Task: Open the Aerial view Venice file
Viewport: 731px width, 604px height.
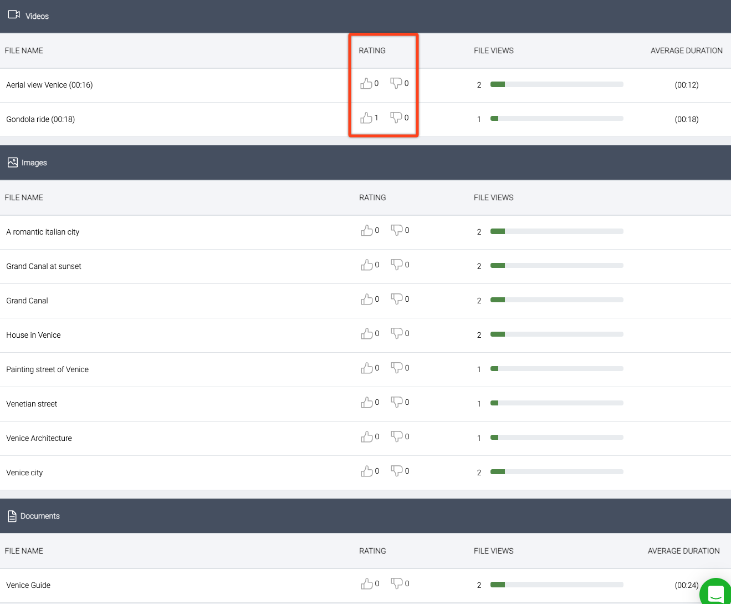Action: 49,85
